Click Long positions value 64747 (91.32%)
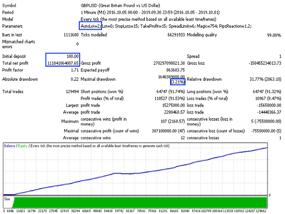This screenshot has width=285, height=214. tap(267, 91)
